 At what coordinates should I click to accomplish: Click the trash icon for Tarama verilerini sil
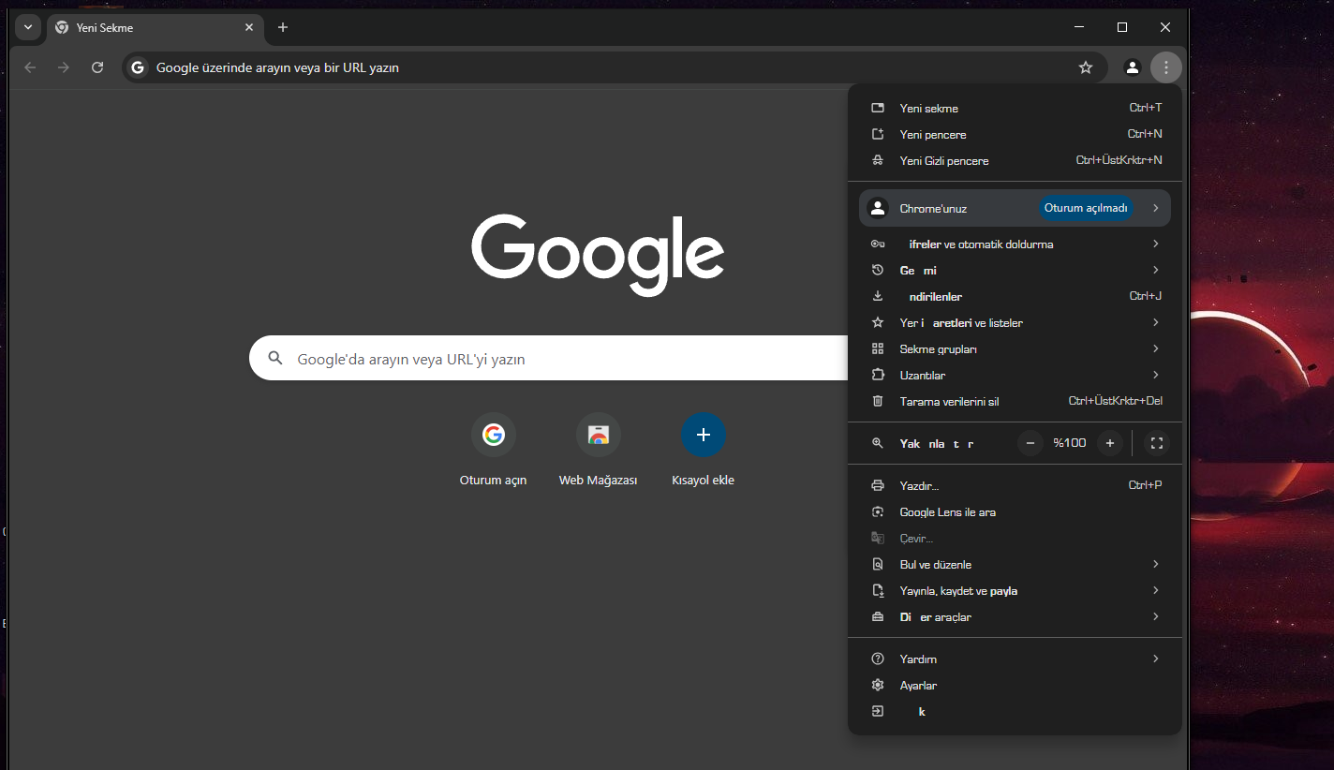(x=878, y=401)
